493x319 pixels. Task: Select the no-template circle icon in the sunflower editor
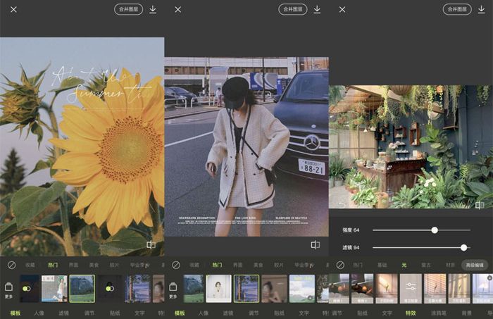click(x=12, y=265)
